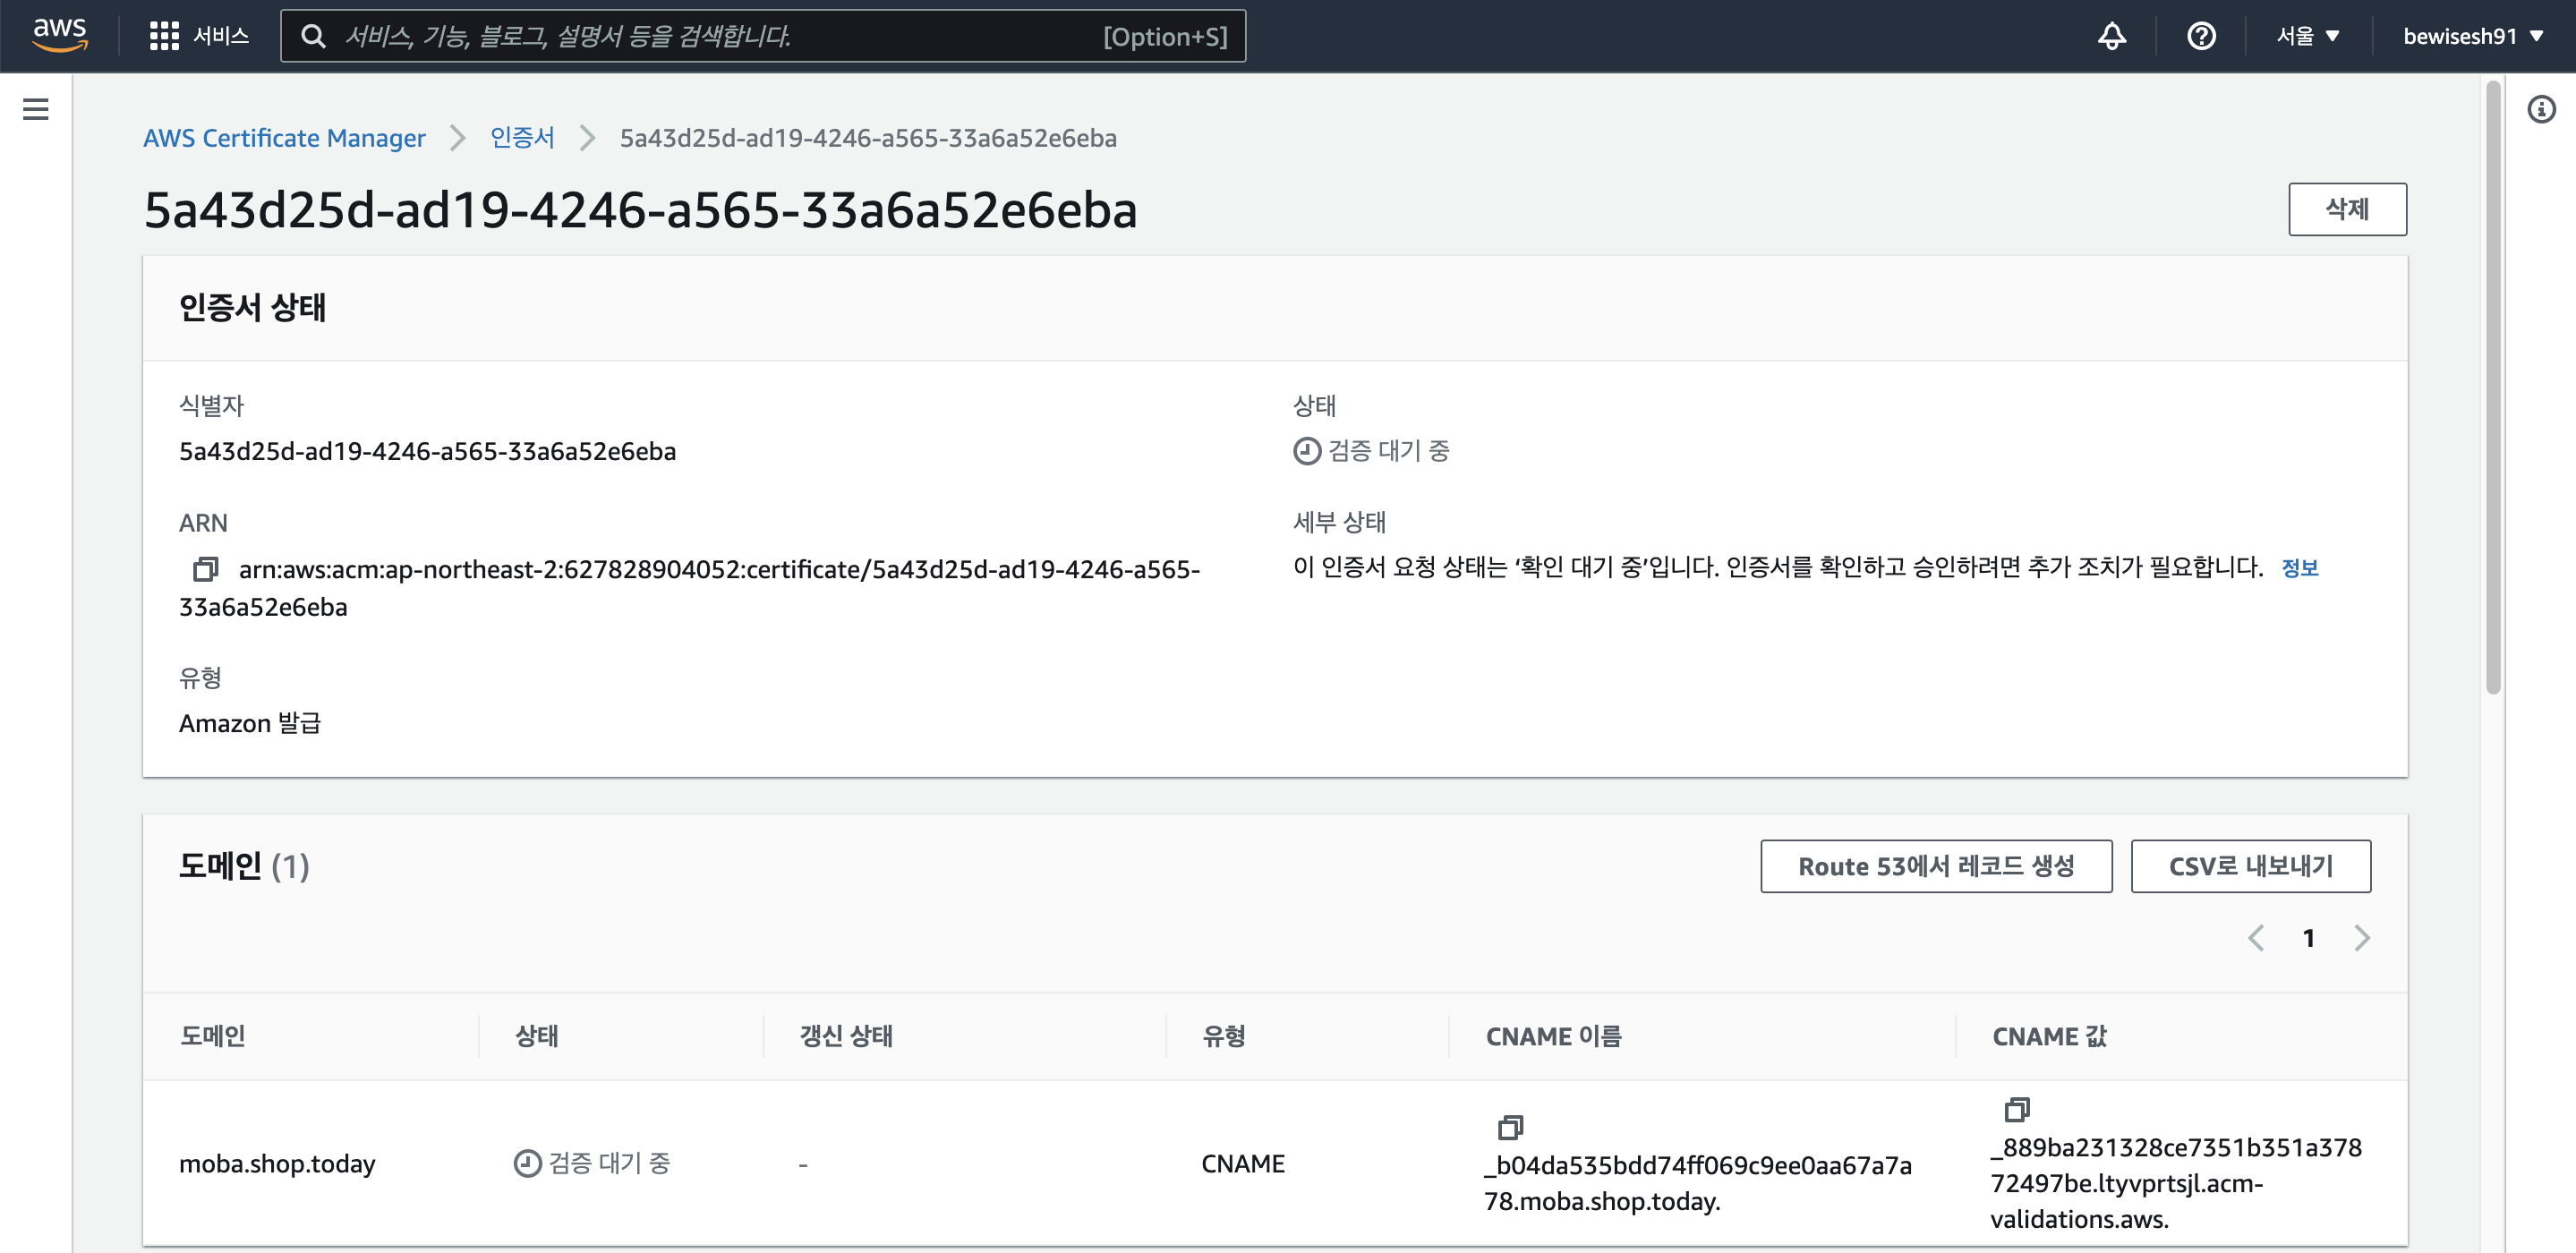Select the moba.shop.today domain cell

277,1163
